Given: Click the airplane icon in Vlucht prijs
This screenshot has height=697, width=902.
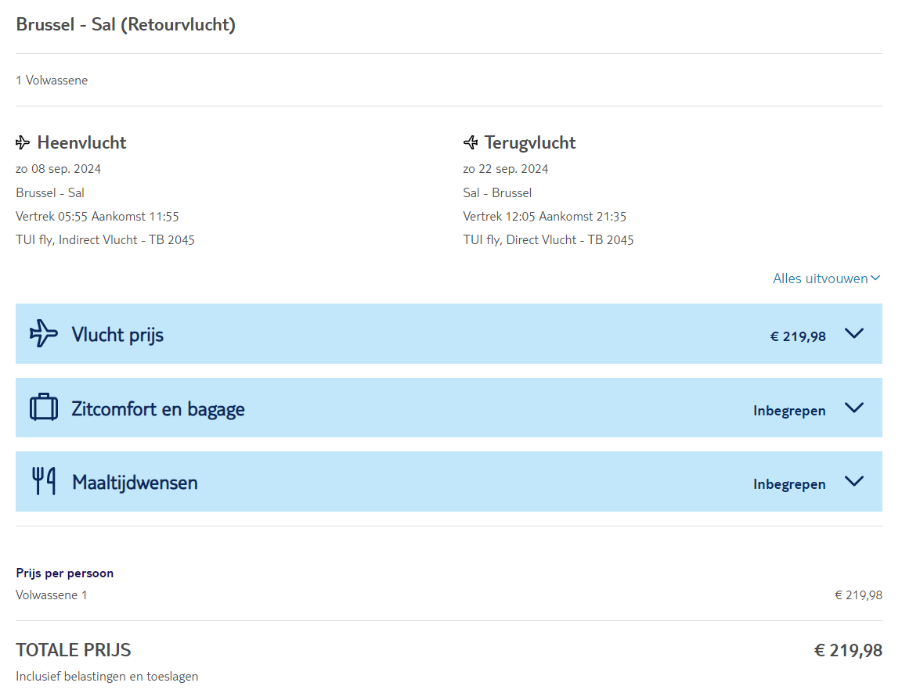Looking at the screenshot, I should pyautogui.click(x=44, y=334).
